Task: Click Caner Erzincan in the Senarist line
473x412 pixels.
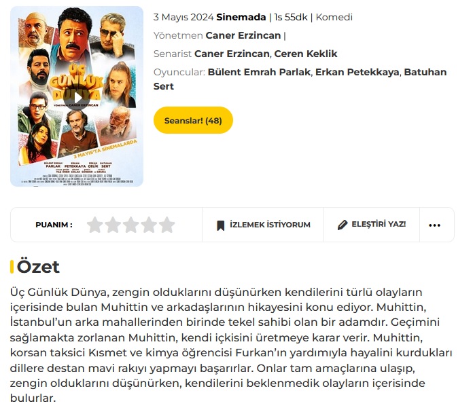Action: (232, 54)
